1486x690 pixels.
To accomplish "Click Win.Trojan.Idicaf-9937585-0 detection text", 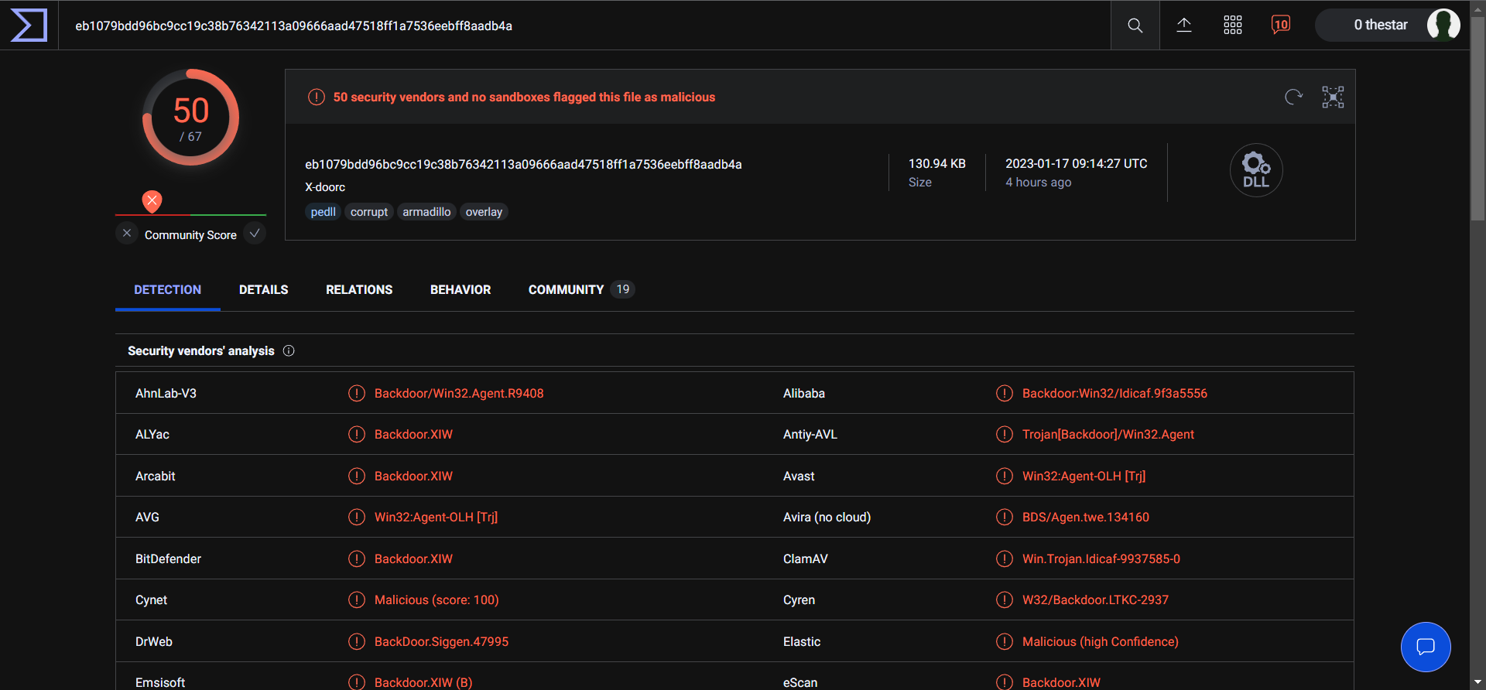I will tap(1101, 558).
